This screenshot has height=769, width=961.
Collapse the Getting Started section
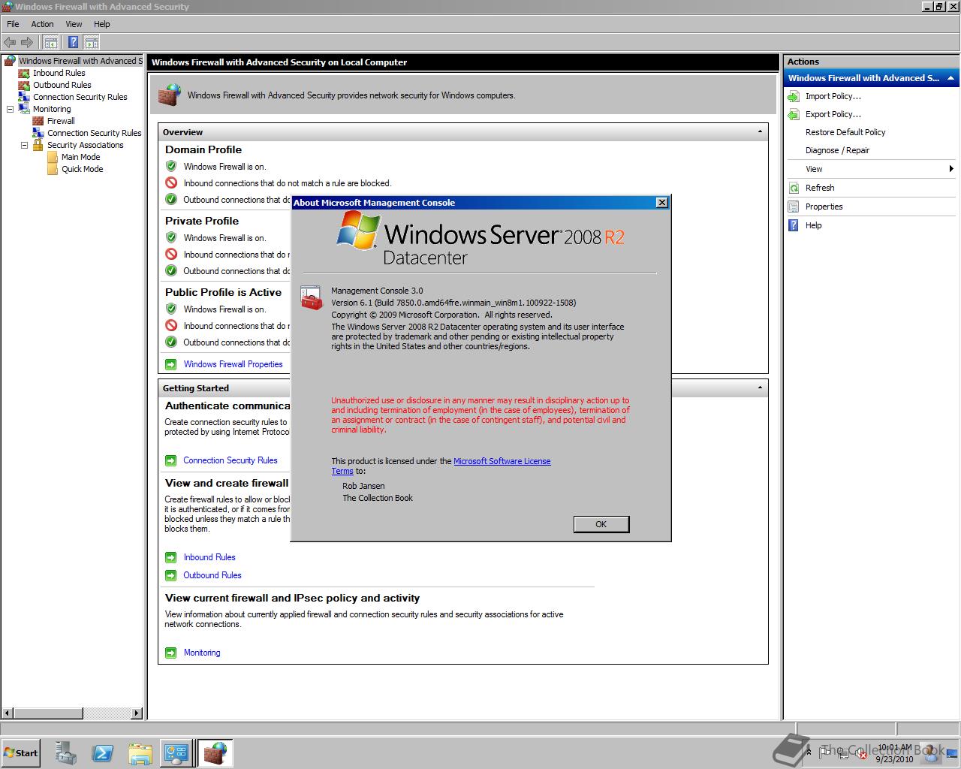tap(760, 388)
